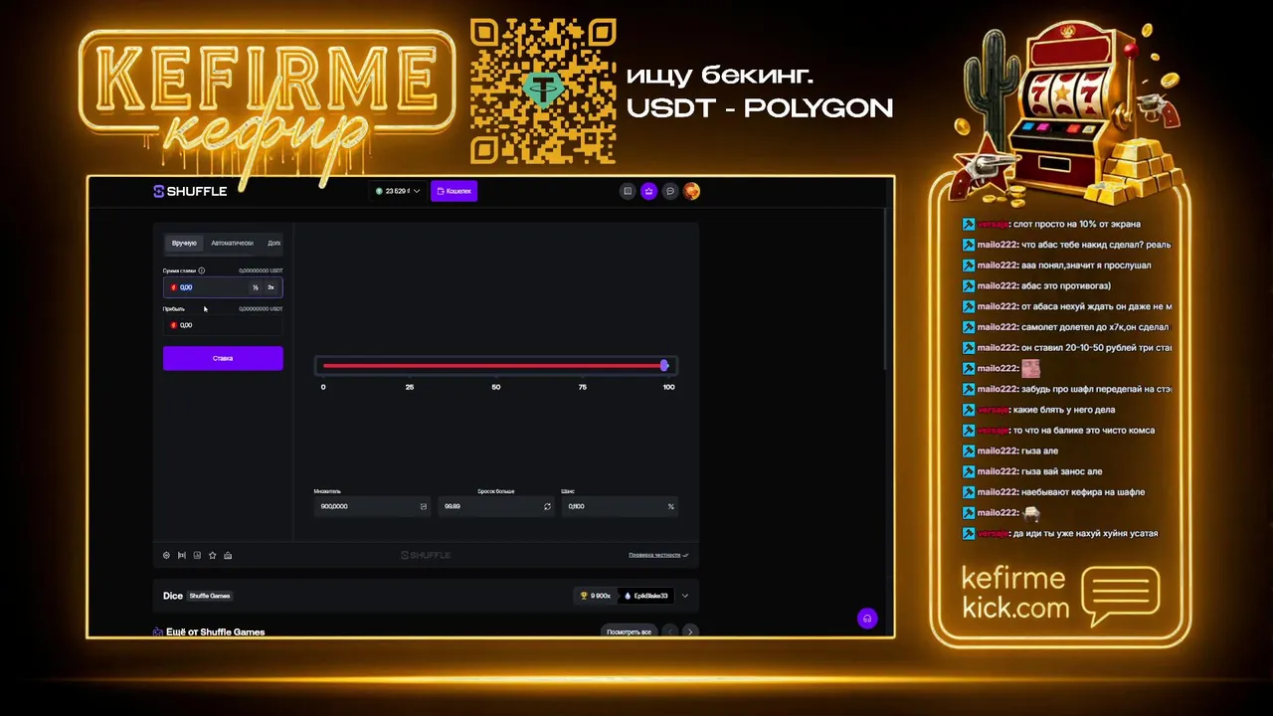The width and height of the screenshot is (1273, 716).
Task: Add Dice to favorites with star icon
Action: pyautogui.click(x=213, y=555)
